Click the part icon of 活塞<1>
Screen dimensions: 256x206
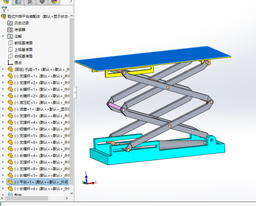10,109
